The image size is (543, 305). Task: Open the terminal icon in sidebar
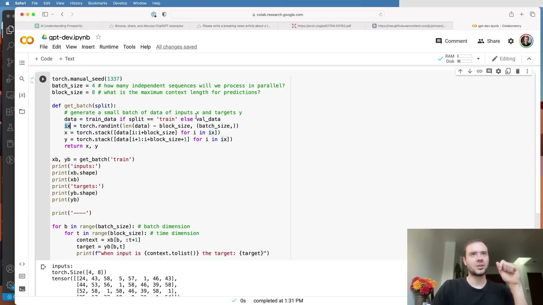(x=22, y=289)
